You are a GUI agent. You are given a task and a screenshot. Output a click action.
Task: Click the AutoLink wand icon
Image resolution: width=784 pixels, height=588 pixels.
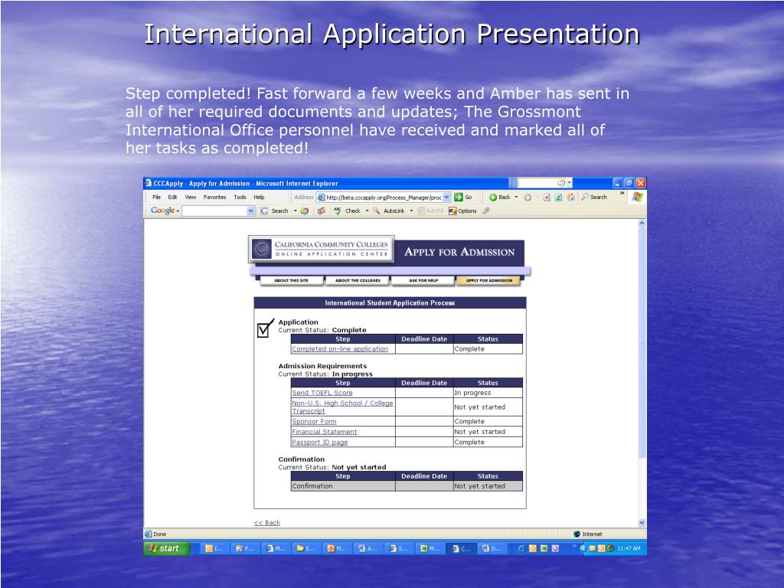(x=376, y=211)
